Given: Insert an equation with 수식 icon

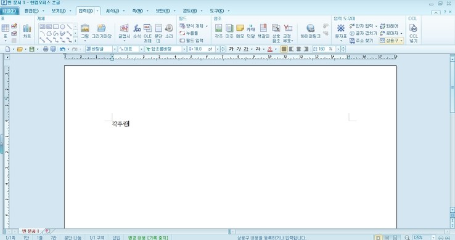Looking at the screenshot, I should tap(137, 31).
